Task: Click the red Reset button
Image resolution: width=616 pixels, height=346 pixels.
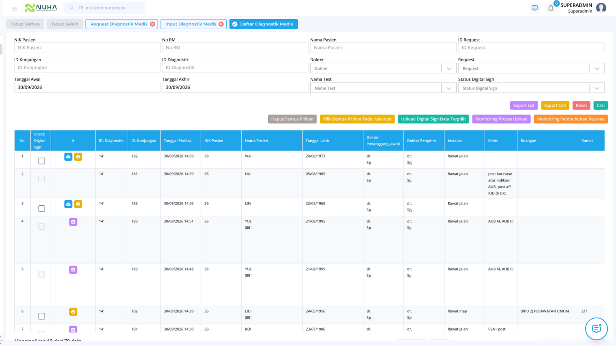Action: (x=581, y=105)
